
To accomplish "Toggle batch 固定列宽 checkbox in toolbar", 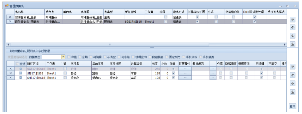I will pyautogui.click(x=166, y=57).
